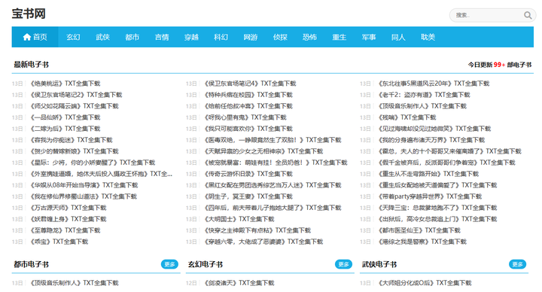Open 《特种兵痞在校园》TXT全集下载 link

tap(248, 95)
